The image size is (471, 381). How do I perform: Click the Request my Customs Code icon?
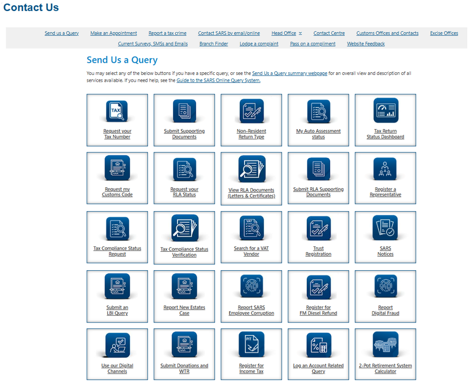click(117, 168)
